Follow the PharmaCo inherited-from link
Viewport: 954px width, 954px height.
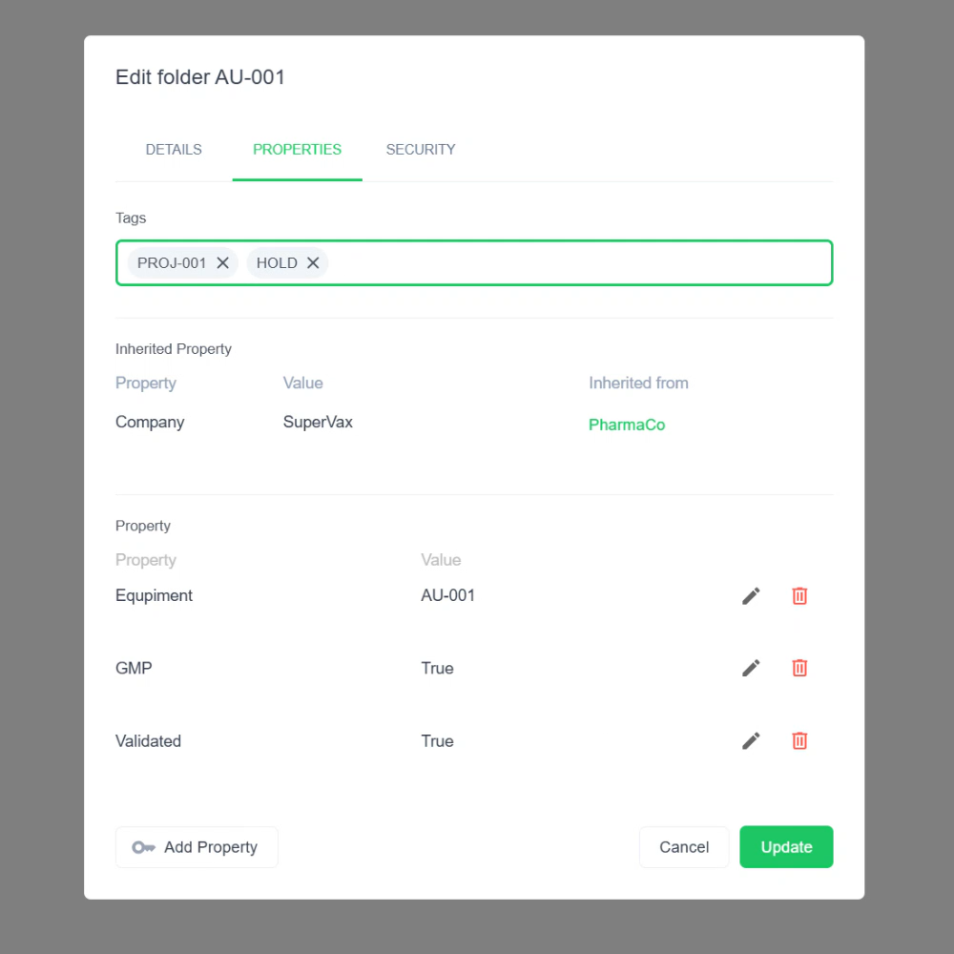tap(627, 425)
